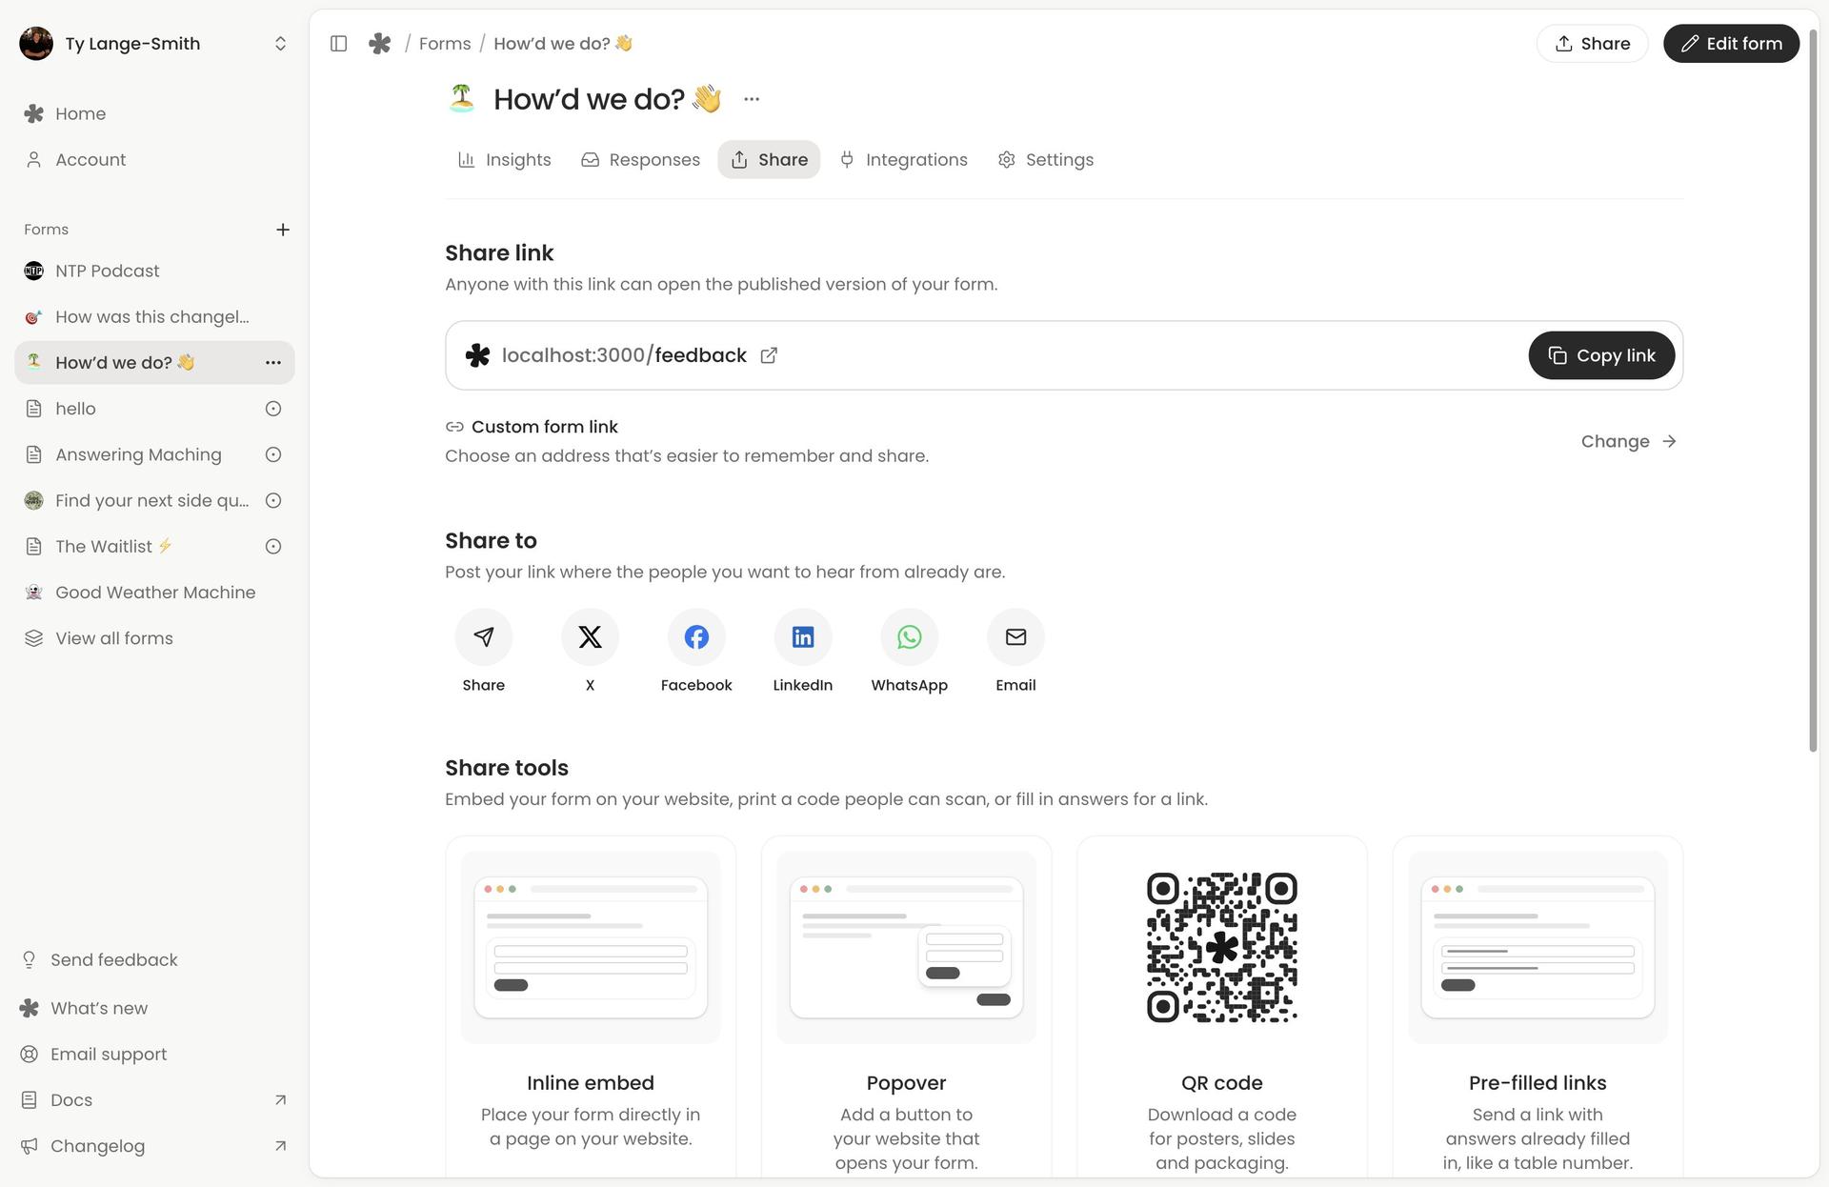Click the draft status circle next to hello
This screenshot has width=1829, height=1187.
coord(273,409)
